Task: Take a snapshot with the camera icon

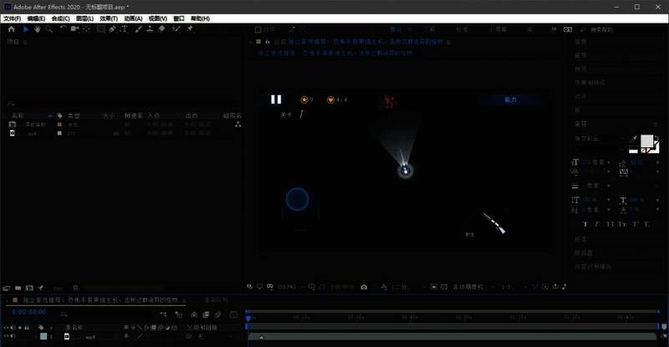Action: click(364, 287)
